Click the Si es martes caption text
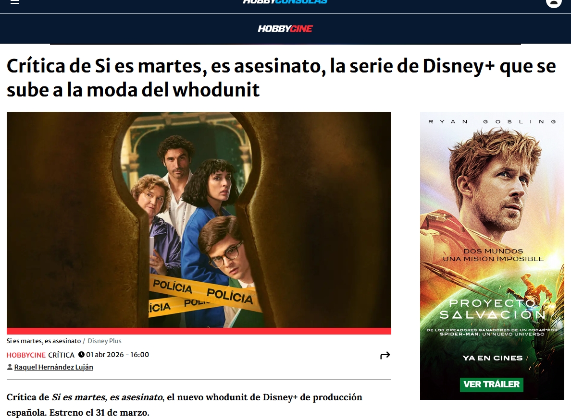 click(44, 341)
